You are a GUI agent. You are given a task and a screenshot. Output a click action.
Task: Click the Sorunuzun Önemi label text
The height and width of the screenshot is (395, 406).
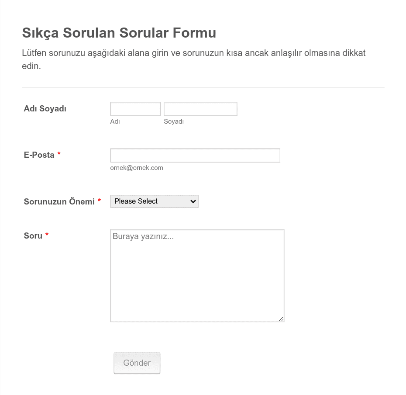point(59,201)
